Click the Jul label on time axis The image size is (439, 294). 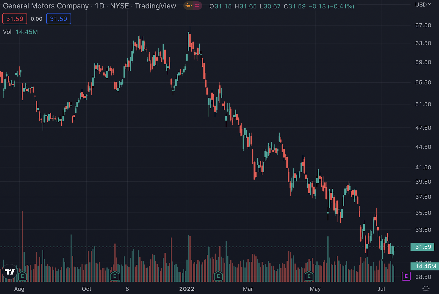coord(381,289)
